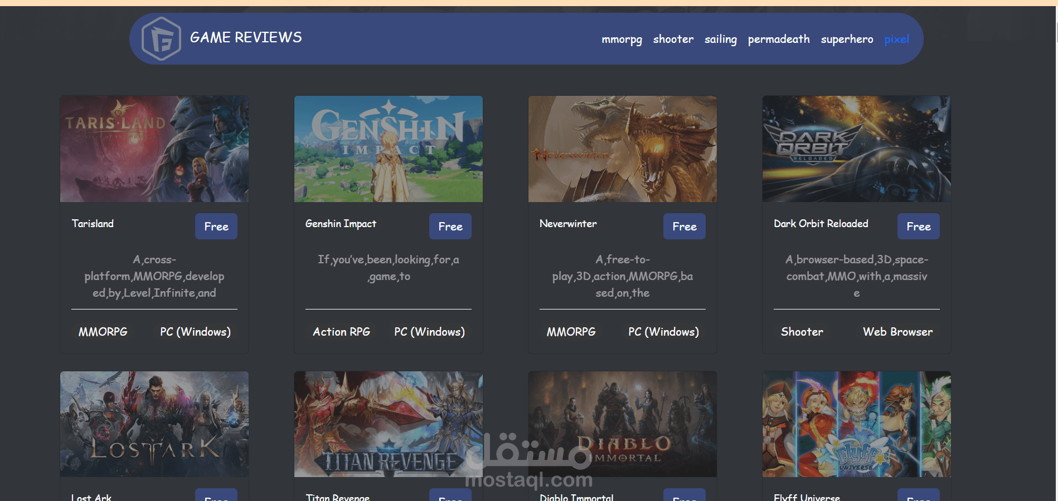The width and height of the screenshot is (1058, 501).
Task: Click PC (Windows) tag on Neverwinter
Action: 664,332
